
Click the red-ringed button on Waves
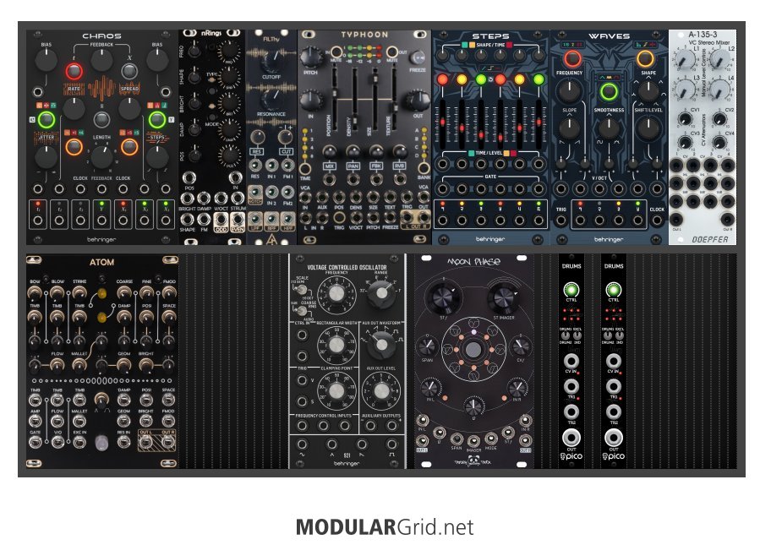pos(572,58)
